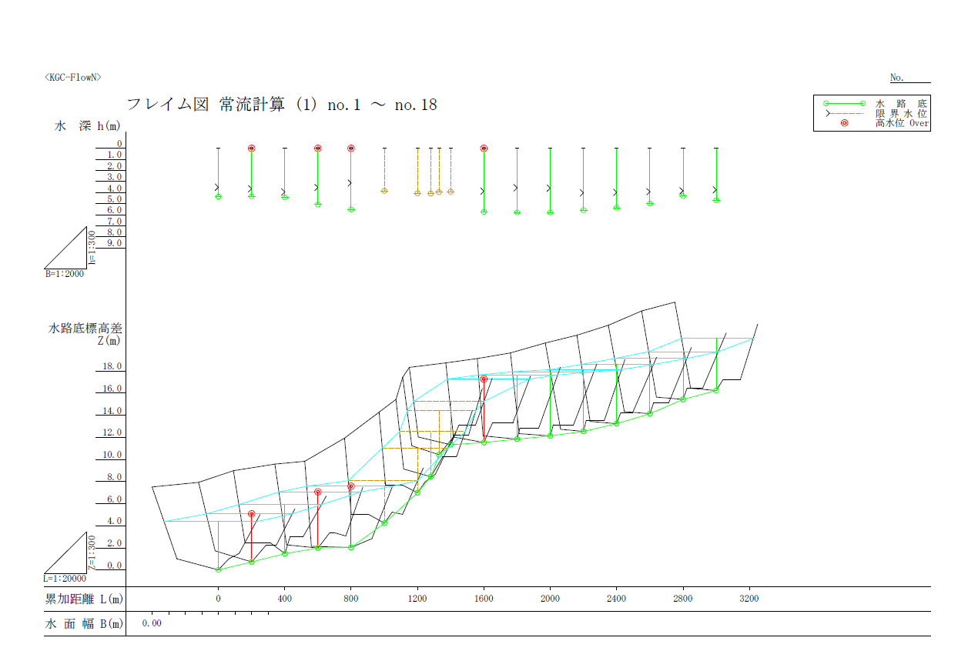
Task: Click the 18.0 tick on Z axis
Action: coord(112,367)
